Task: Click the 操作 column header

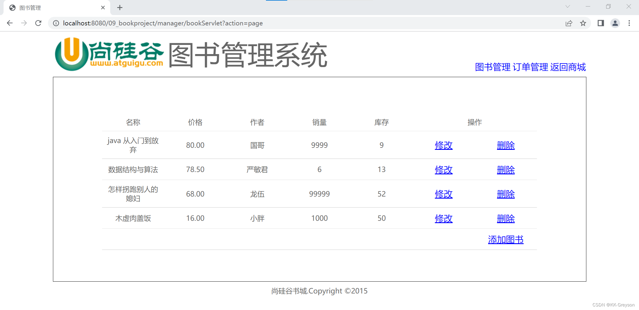Action: coord(475,122)
